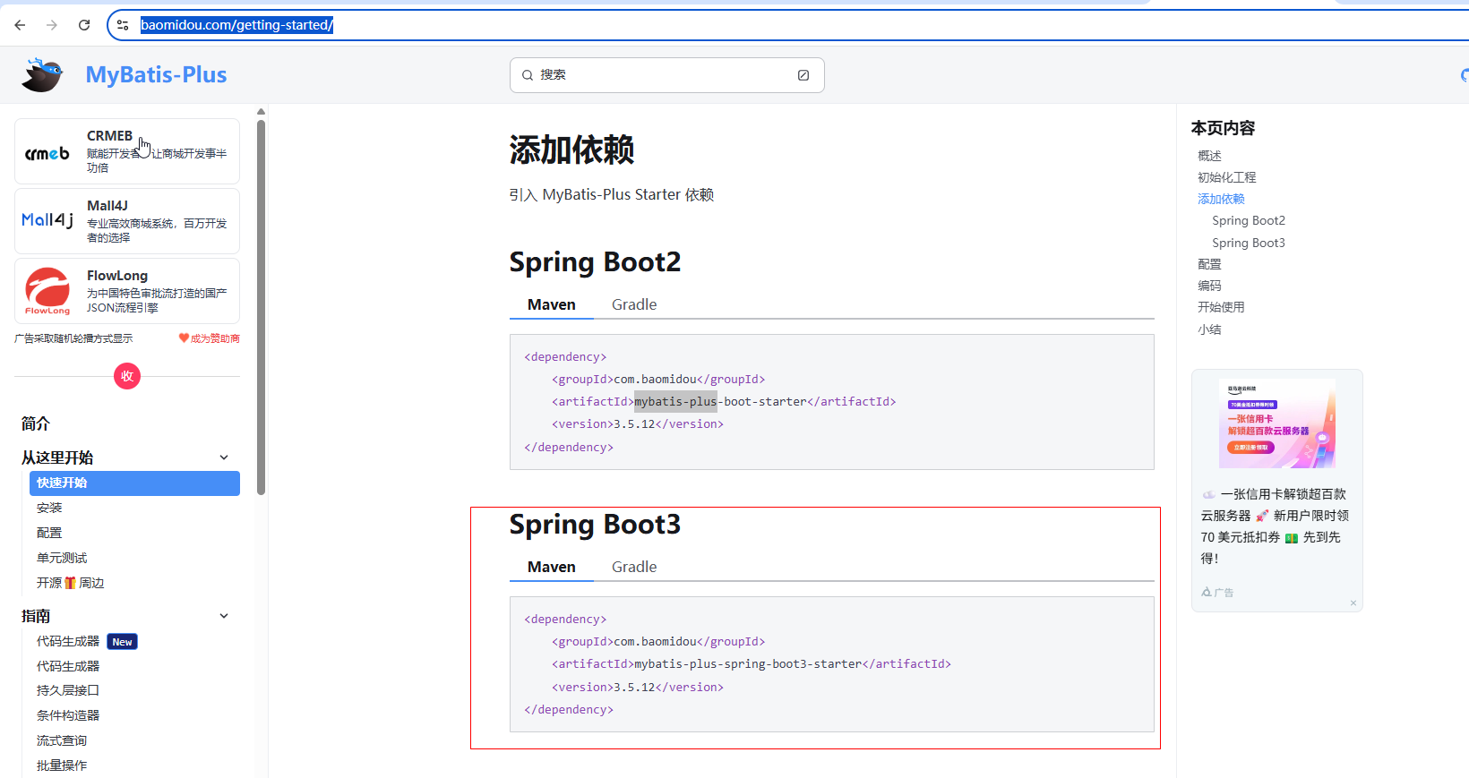1469x778 pixels.
Task: Select 快速开始 in sidebar
Action: coord(134,483)
